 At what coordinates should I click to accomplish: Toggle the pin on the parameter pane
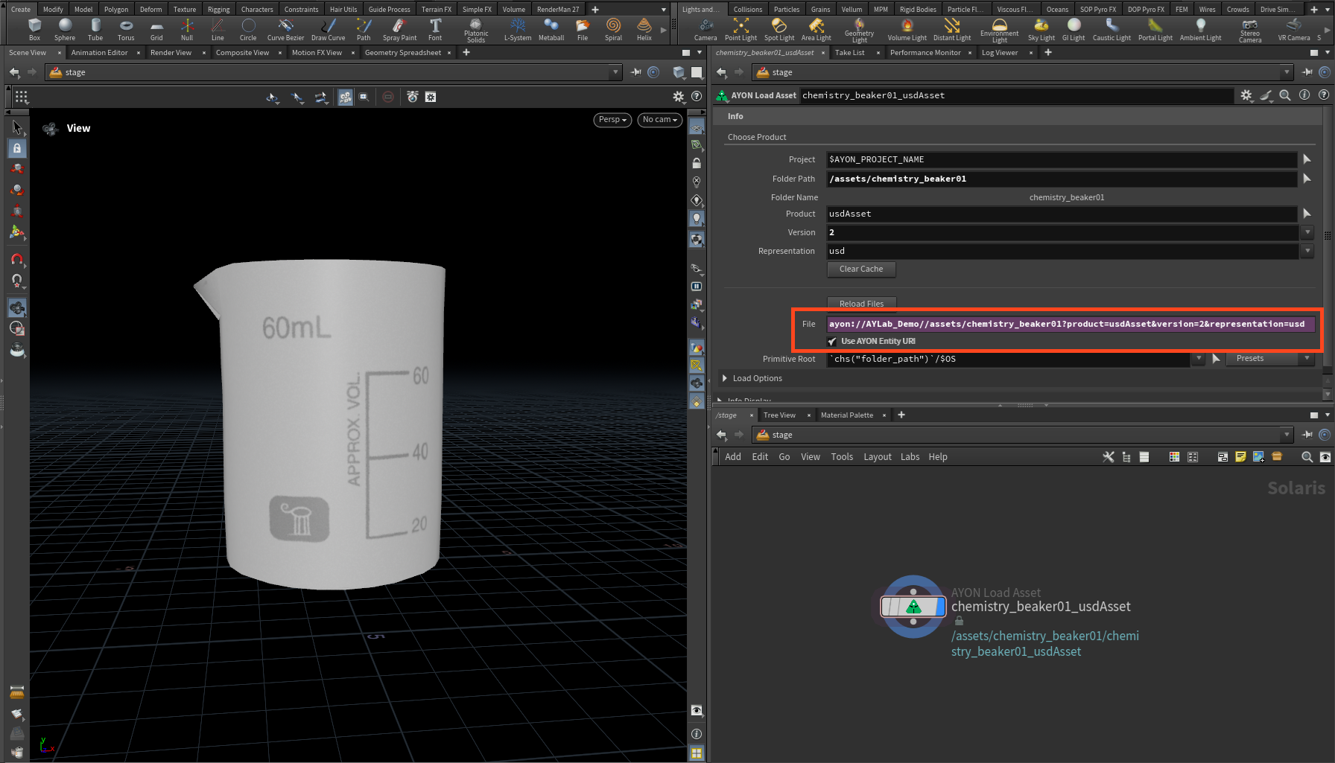click(x=1307, y=72)
